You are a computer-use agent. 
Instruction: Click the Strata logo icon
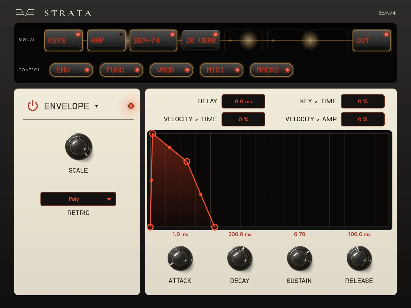coord(25,13)
